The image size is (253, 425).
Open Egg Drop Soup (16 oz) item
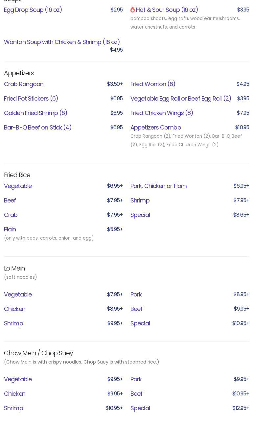pos(33,10)
